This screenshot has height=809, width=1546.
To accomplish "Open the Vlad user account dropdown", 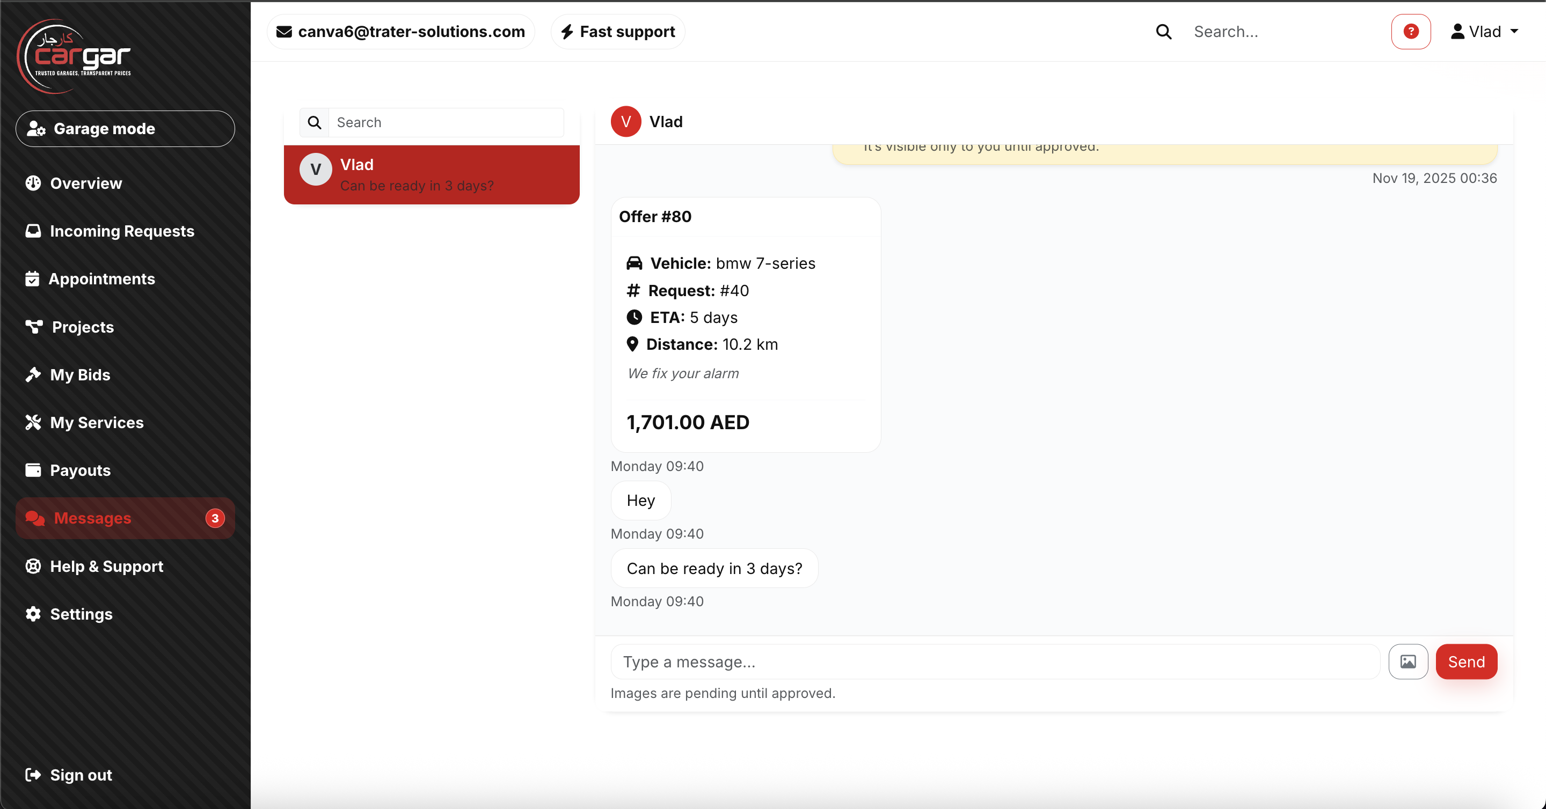I will [1484, 31].
